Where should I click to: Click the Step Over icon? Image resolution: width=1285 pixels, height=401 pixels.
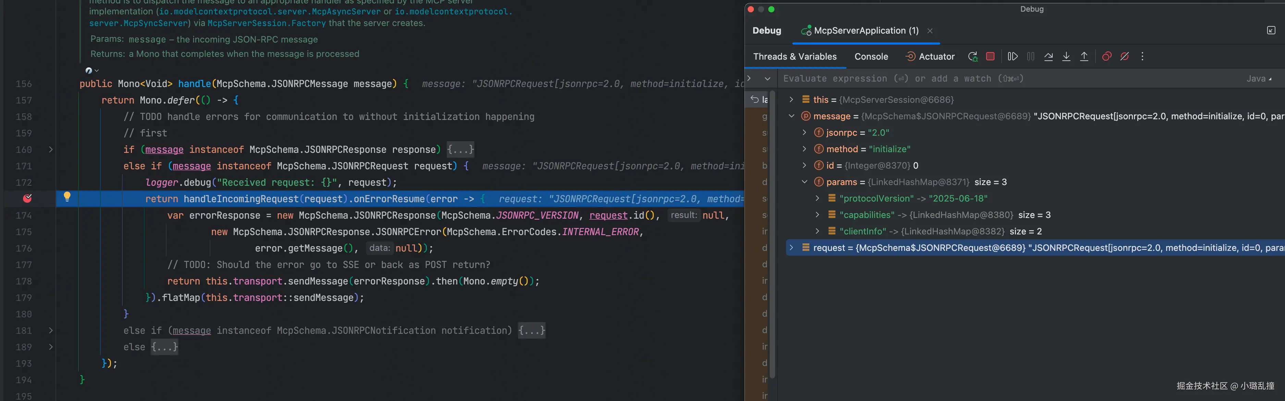pos(1048,56)
